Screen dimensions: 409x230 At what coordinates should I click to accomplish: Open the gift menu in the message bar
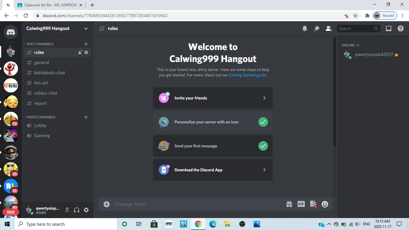click(289, 204)
